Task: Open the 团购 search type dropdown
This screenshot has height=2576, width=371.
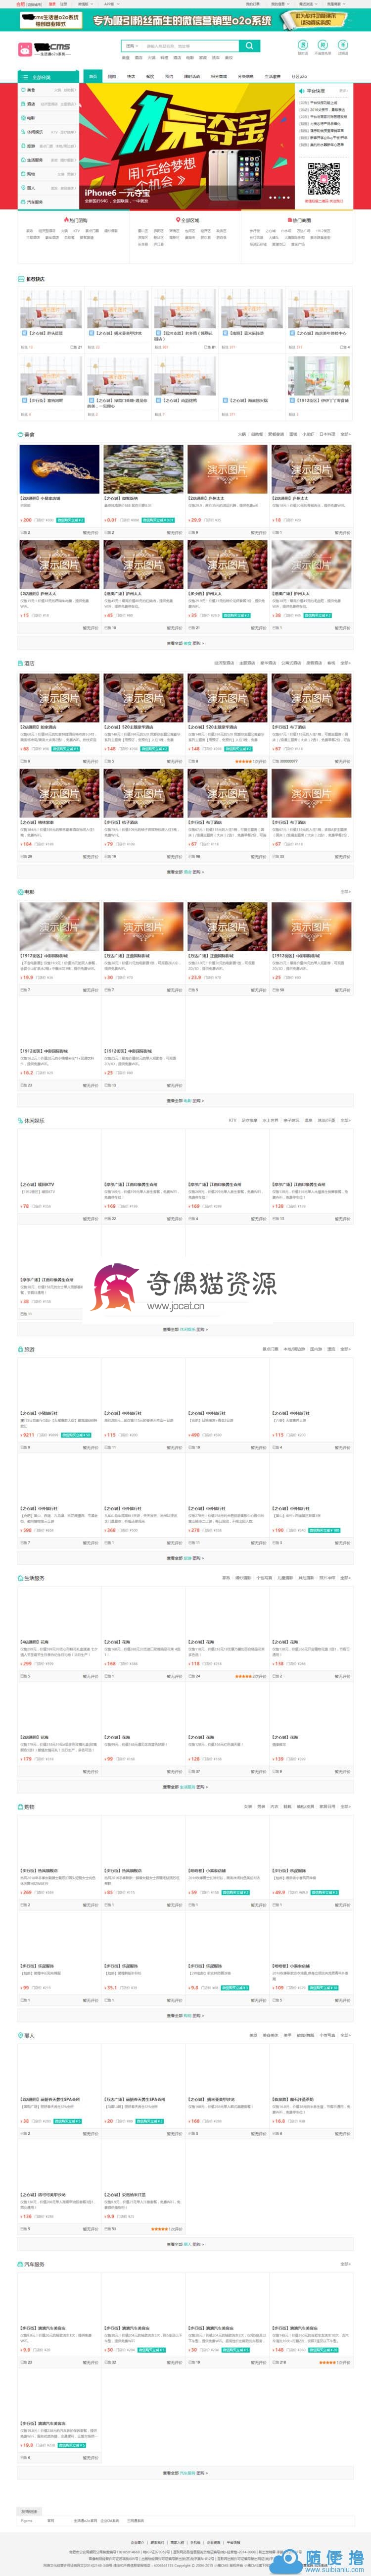Action: pyautogui.click(x=131, y=46)
